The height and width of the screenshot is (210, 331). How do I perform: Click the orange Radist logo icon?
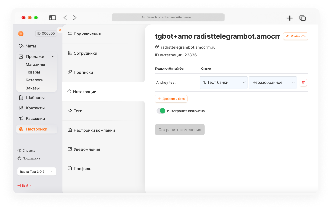(x=21, y=34)
